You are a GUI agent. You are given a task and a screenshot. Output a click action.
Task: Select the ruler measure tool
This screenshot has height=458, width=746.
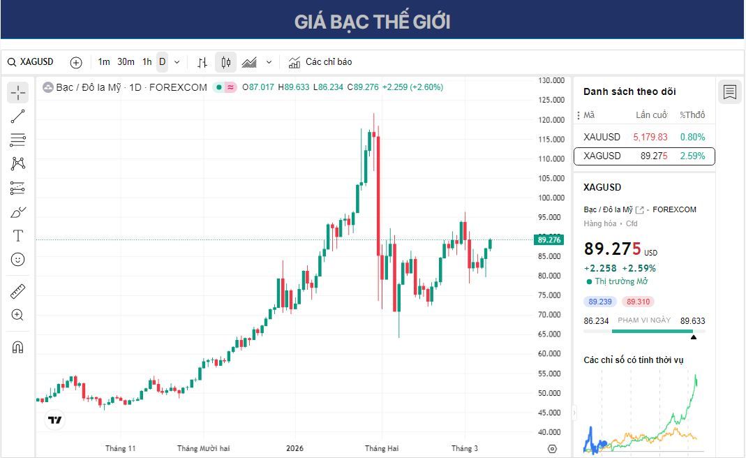pyautogui.click(x=17, y=291)
